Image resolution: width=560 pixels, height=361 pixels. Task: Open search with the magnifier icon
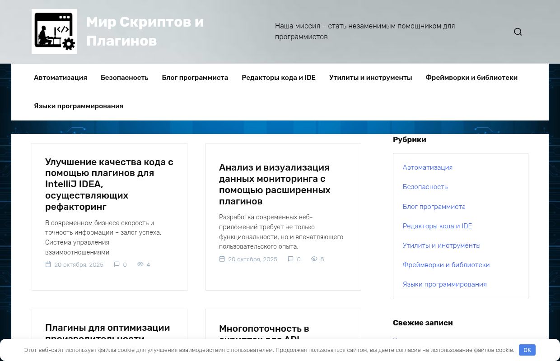518,32
